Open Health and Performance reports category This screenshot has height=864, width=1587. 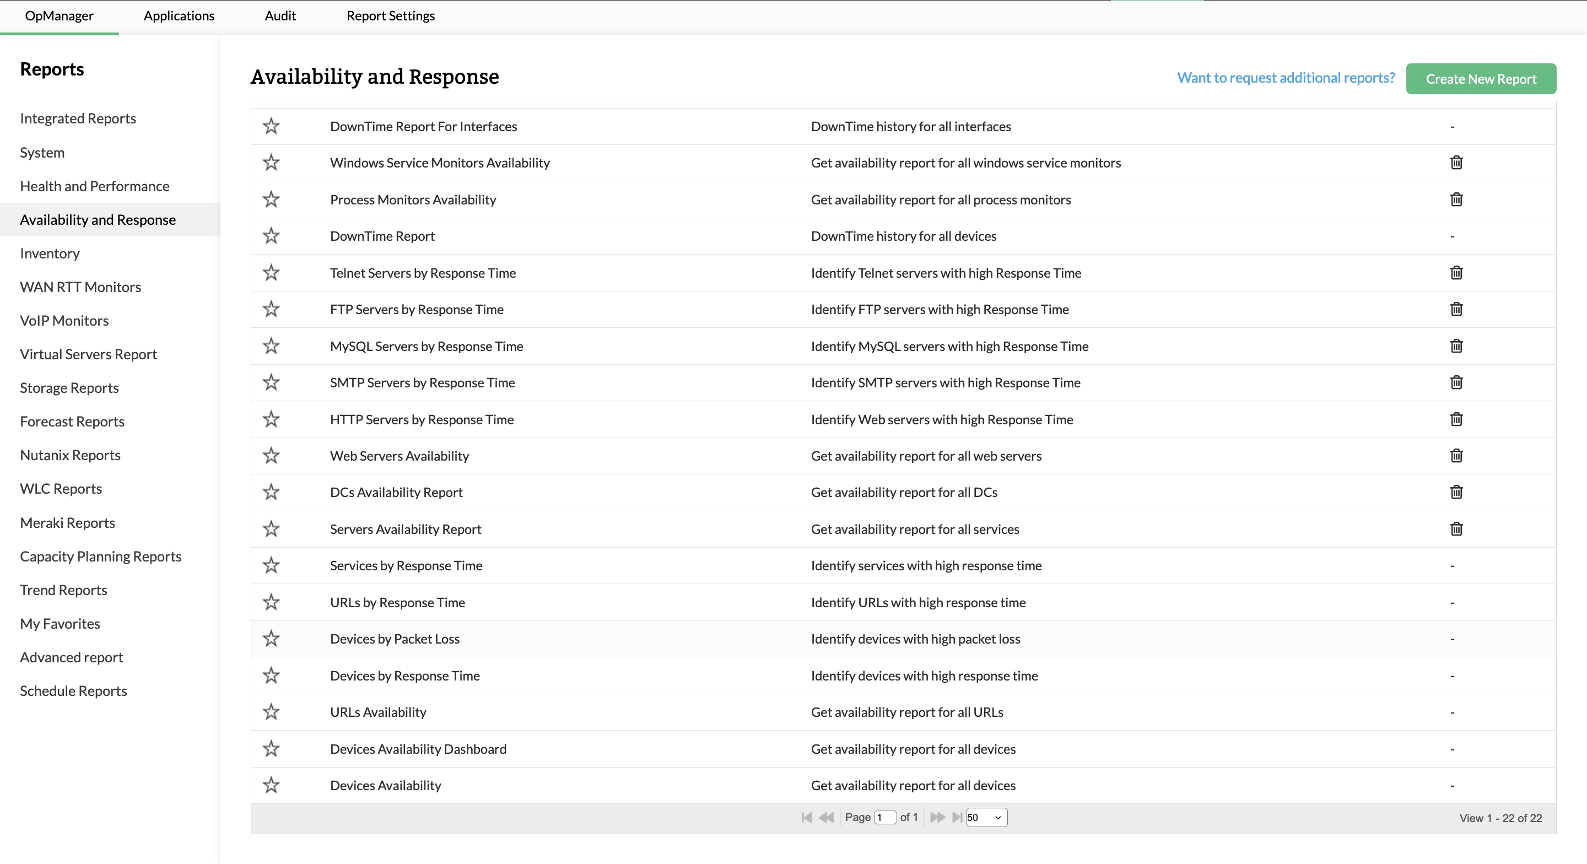(94, 186)
